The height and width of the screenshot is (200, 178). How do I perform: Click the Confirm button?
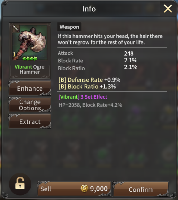(x=141, y=189)
